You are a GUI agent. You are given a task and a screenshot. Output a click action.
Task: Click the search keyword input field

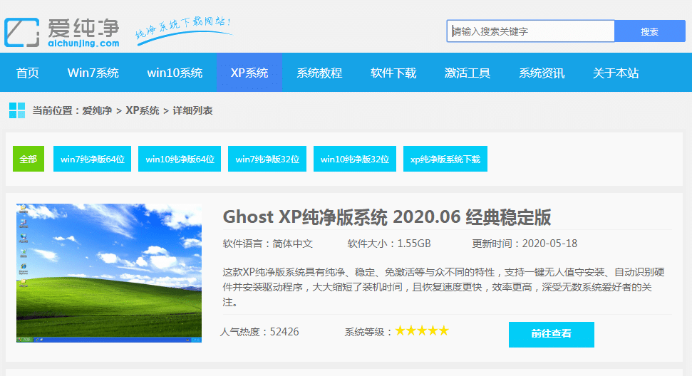(x=531, y=31)
